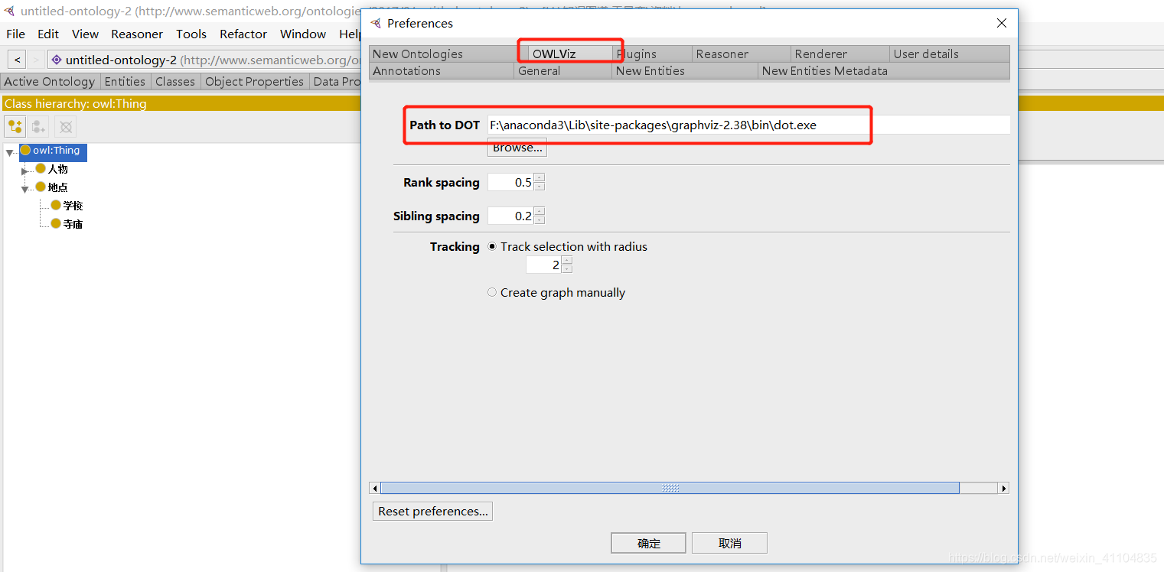Image resolution: width=1164 pixels, height=572 pixels.
Task: Open the General preferences tab
Action: (x=563, y=70)
